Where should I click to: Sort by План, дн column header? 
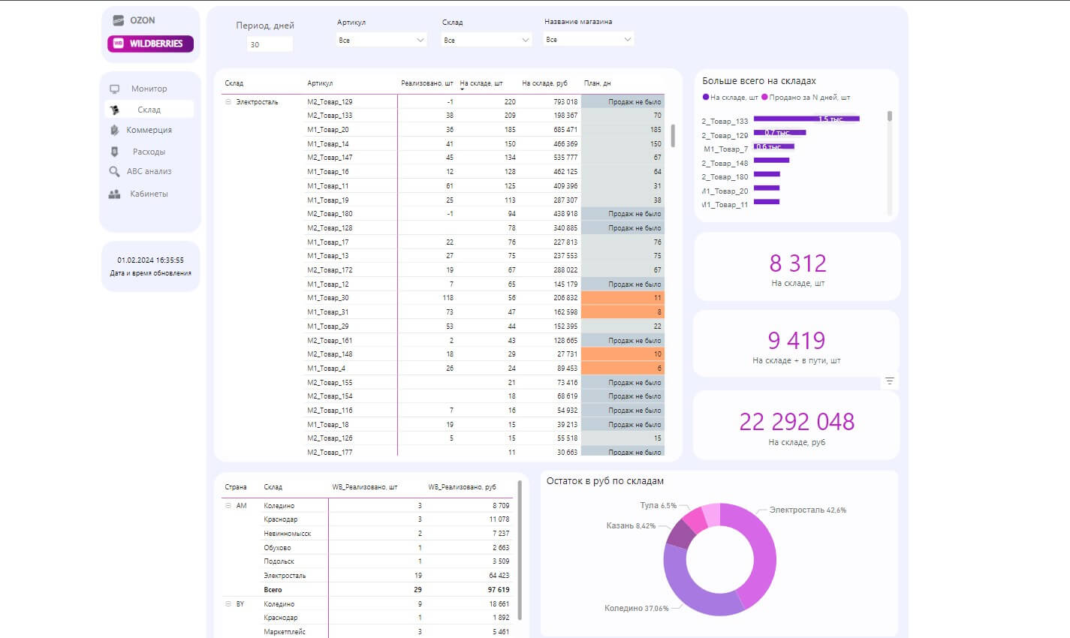598,83
